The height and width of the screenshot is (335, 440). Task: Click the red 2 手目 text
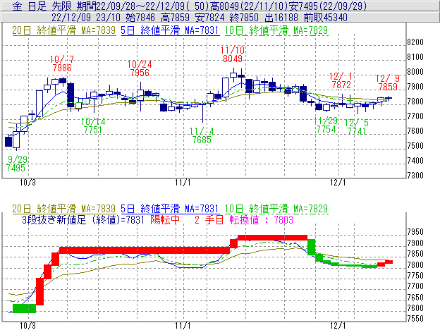pos(209,219)
